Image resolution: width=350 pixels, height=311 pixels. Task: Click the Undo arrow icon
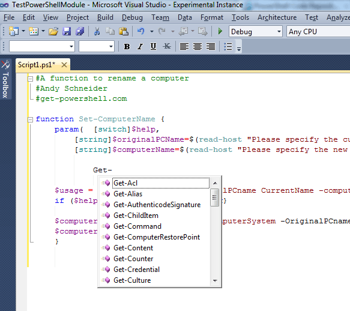click(141, 31)
